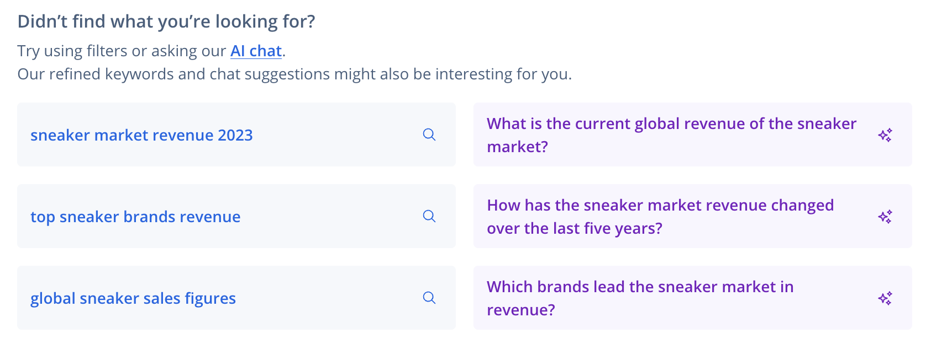
Task: Open the AI chat link
Action: (x=256, y=51)
